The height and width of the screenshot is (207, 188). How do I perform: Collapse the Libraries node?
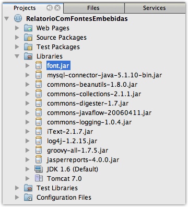17,56
